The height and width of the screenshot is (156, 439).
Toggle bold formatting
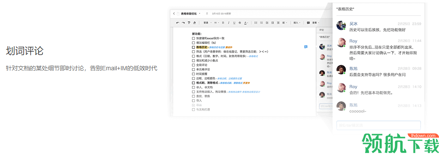pos(223,23)
